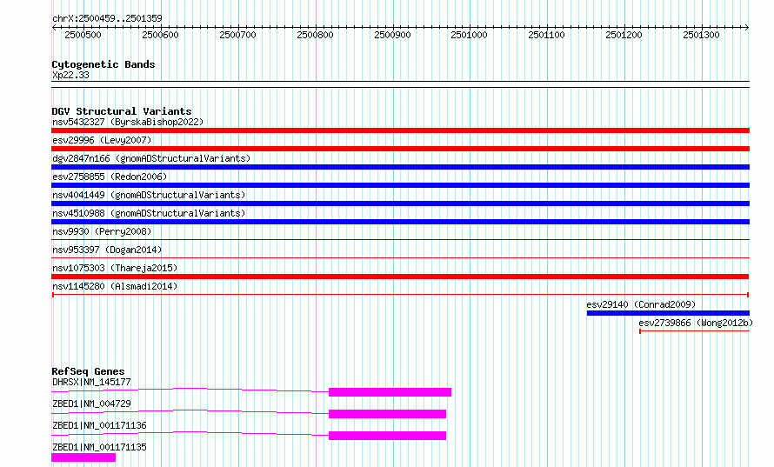Viewport: 774px width, 467px height.
Task: Click the blue bar under nsv4041449
Action: [400, 203]
